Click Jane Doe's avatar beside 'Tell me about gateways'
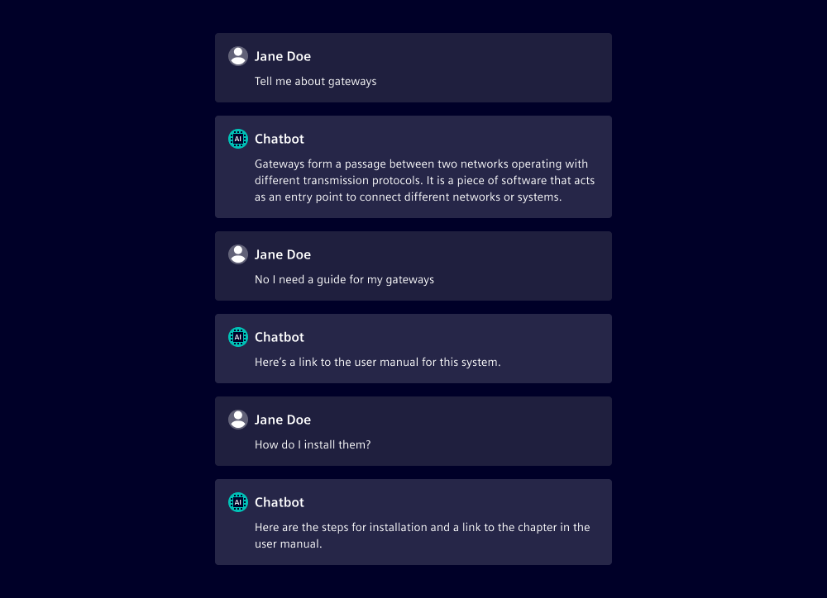 click(x=238, y=56)
